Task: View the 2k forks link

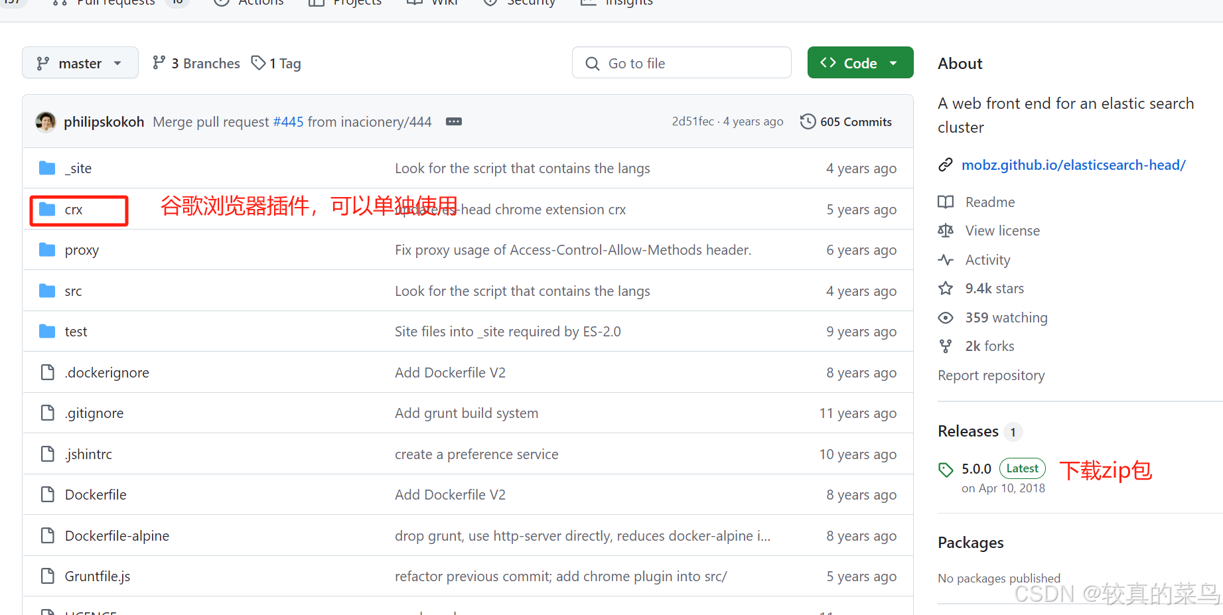Action: [989, 346]
